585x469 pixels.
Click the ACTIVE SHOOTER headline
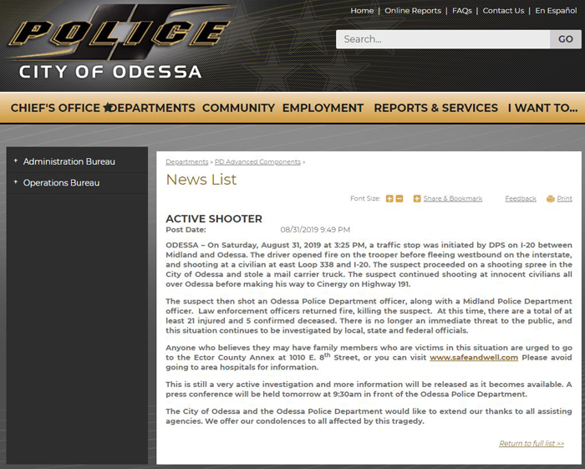click(214, 219)
